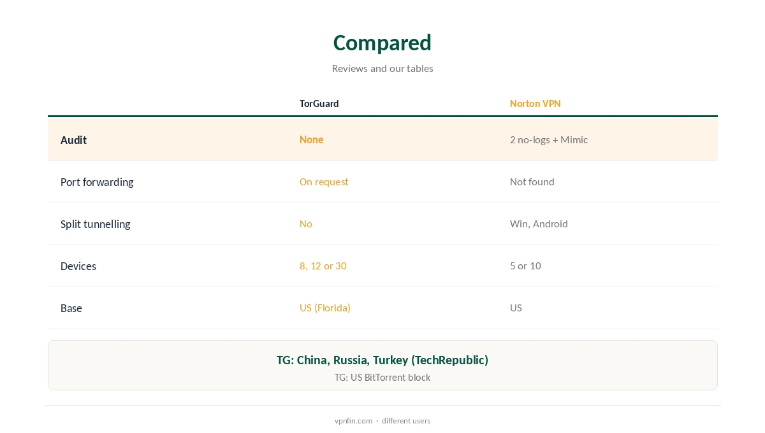Click the 'Not found' cell
Viewport: 765px width, 433px height.
[x=532, y=181]
